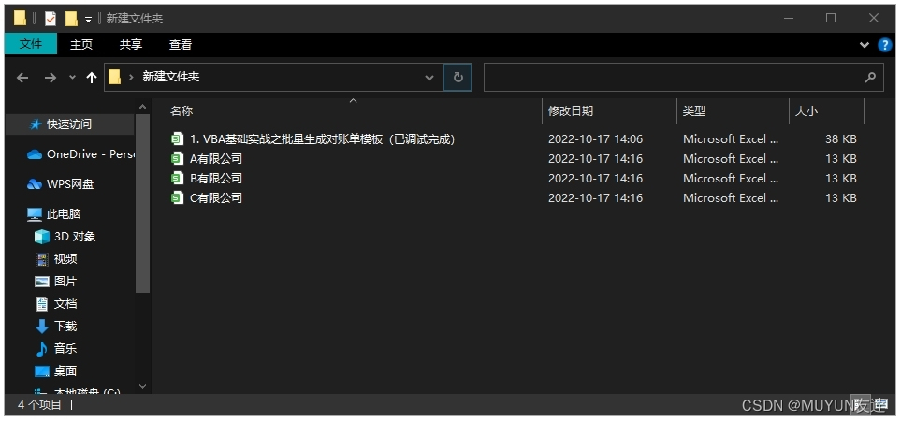Open the 文档 folder in sidebar
This screenshot has height=422, width=901.
tap(65, 303)
